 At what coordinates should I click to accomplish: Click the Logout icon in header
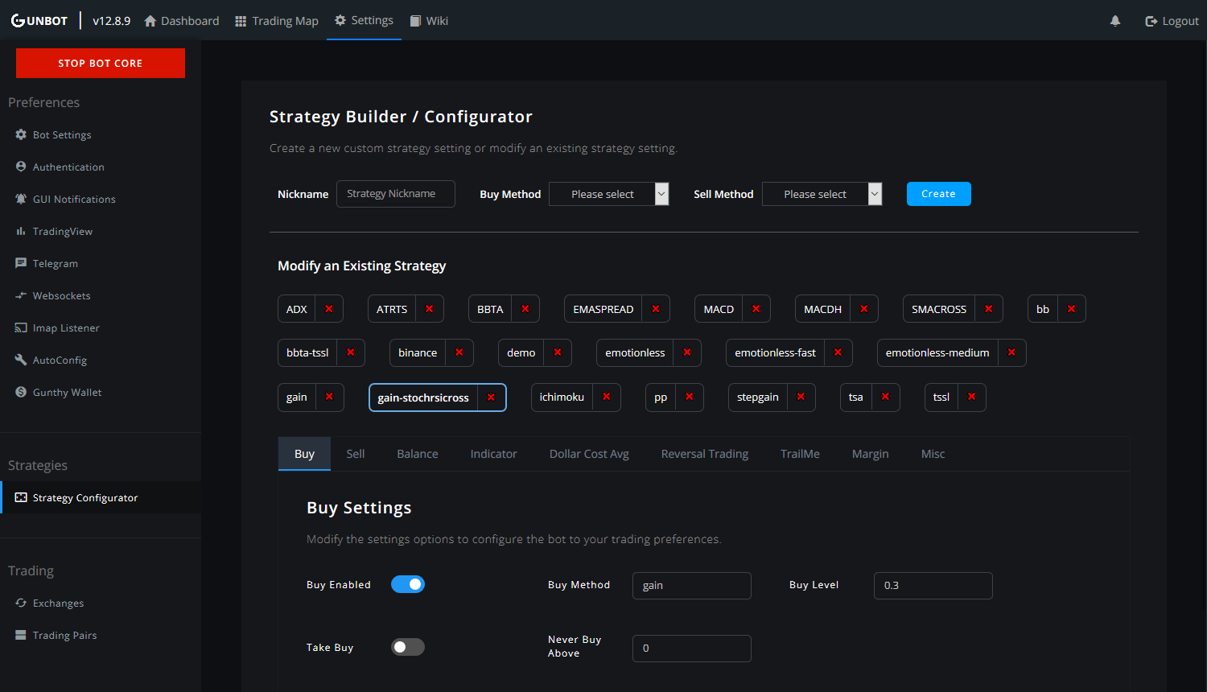pos(1151,21)
